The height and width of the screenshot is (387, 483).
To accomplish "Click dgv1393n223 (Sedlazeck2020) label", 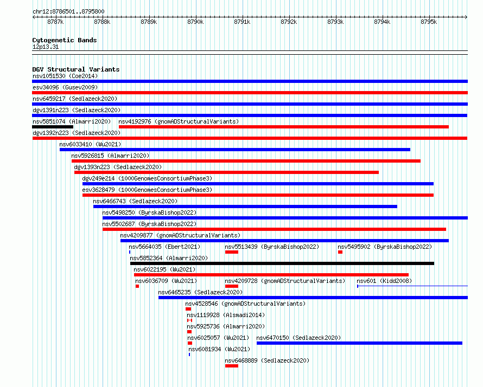I will [118, 167].
